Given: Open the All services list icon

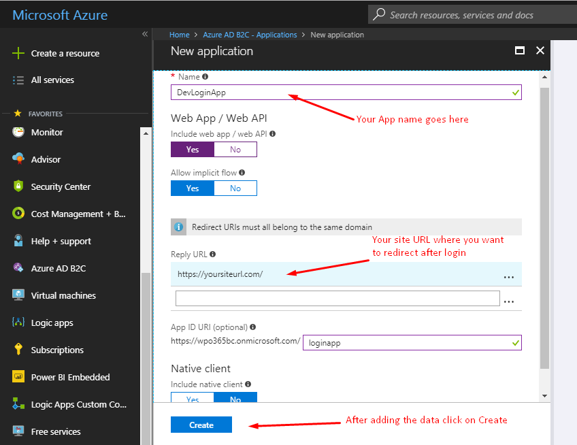Looking at the screenshot, I should click(18, 80).
